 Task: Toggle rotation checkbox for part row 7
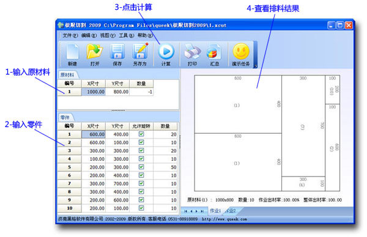[141, 183]
